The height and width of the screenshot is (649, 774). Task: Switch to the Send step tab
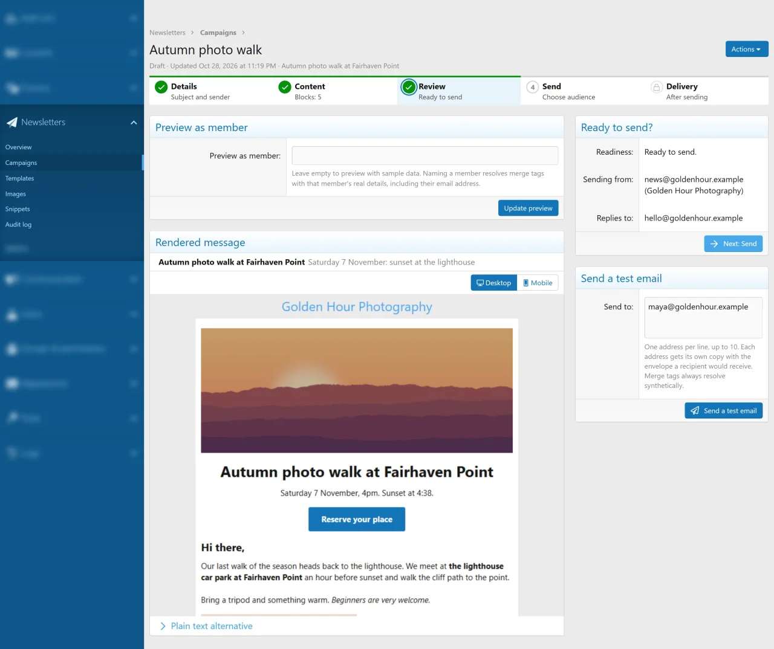[583, 91]
